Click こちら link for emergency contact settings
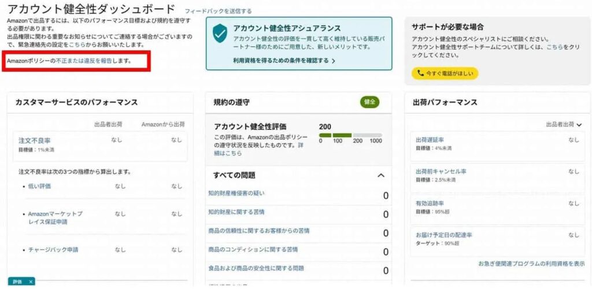592x289 pixels. pos(77,45)
